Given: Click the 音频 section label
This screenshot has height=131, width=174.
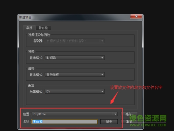Looking at the screenshot, I should pos(31,68).
